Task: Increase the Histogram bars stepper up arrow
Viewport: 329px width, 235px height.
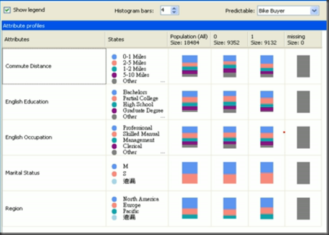Action: click(x=174, y=9)
